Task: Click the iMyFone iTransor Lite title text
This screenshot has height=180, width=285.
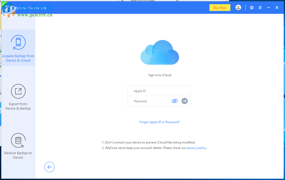Action: (30, 8)
